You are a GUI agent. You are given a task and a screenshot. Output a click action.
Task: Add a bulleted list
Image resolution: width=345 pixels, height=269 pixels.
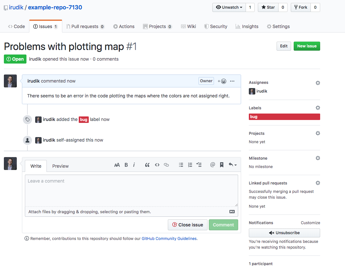tap(181, 165)
